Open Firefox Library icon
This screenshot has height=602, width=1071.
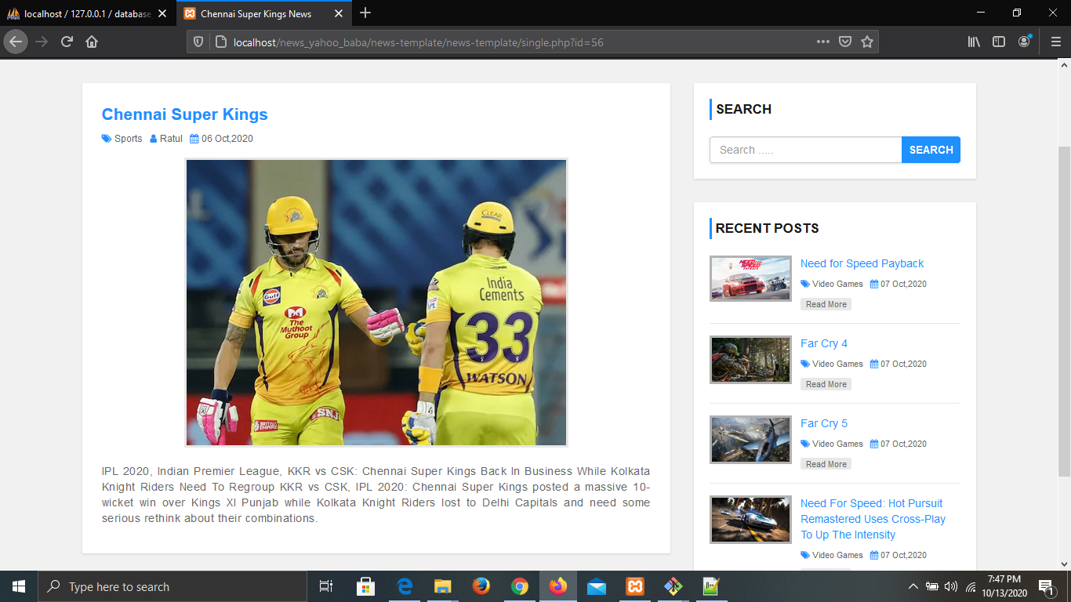(x=974, y=42)
